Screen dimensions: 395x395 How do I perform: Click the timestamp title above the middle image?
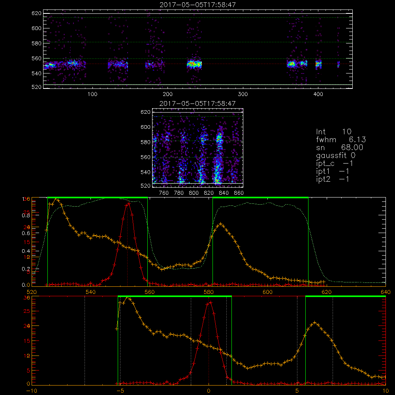click(x=197, y=103)
